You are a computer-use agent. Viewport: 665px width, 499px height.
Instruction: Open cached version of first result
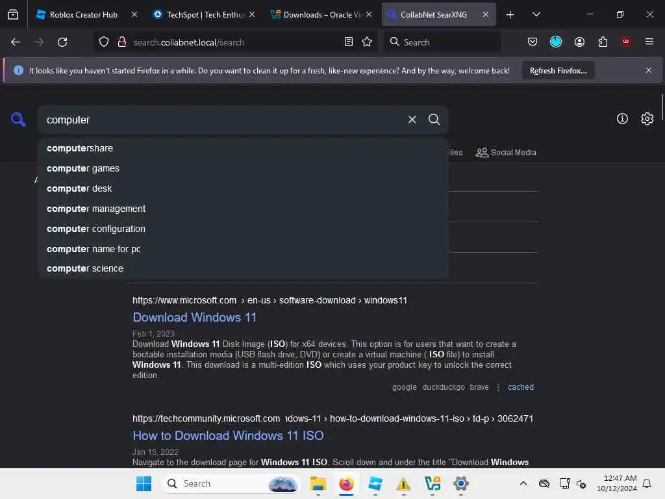coord(521,387)
